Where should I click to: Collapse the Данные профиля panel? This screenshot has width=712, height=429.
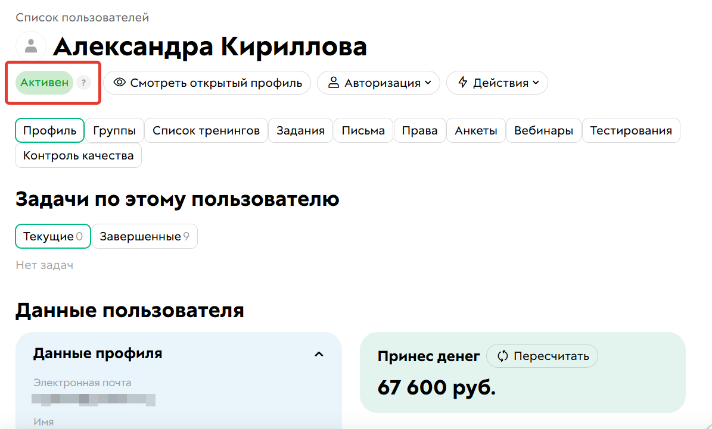[x=319, y=353]
